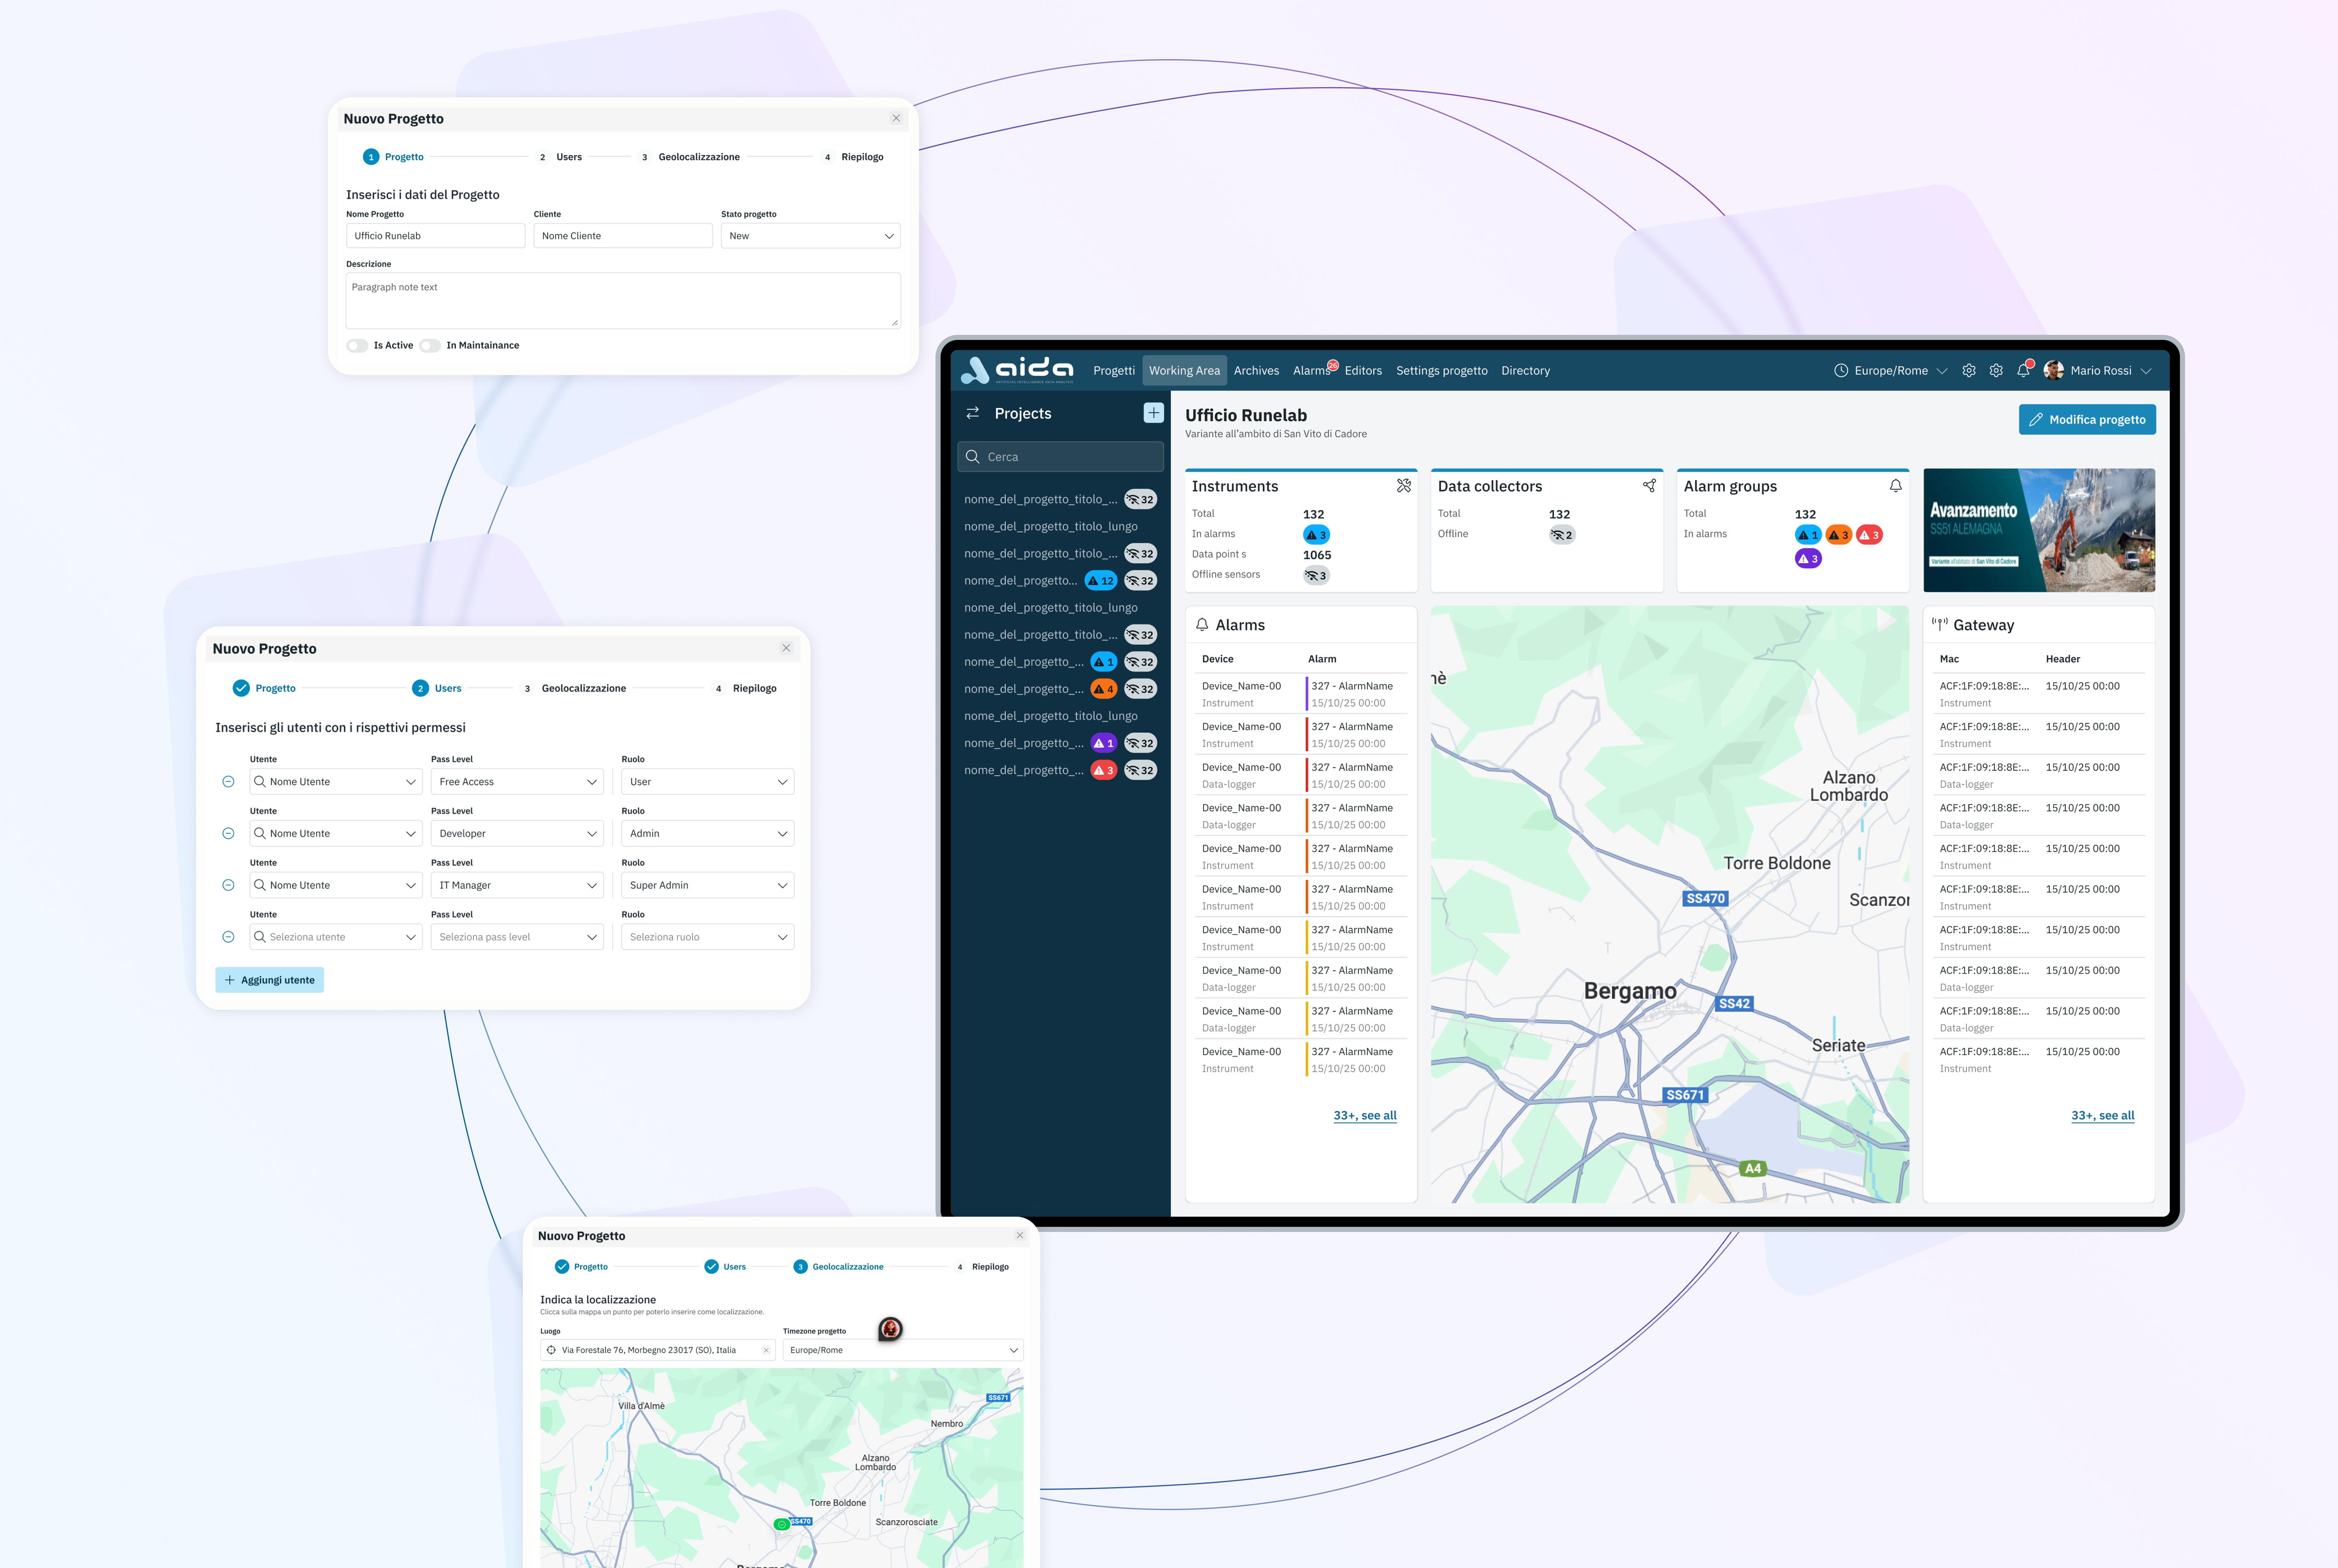Open the gear icon next to the Europe/Rome chevron
Image resolution: width=2338 pixels, height=1568 pixels.
tap(1969, 371)
